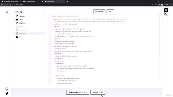Open the GitHub link icon
Image resolution: width=173 pixels, height=97 pixels.
[7, 89]
